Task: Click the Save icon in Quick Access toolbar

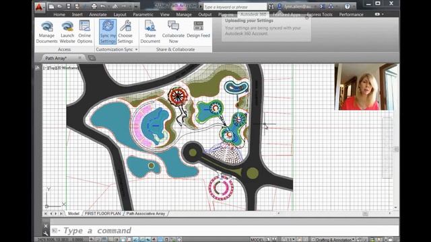Action: click(69, 6)
